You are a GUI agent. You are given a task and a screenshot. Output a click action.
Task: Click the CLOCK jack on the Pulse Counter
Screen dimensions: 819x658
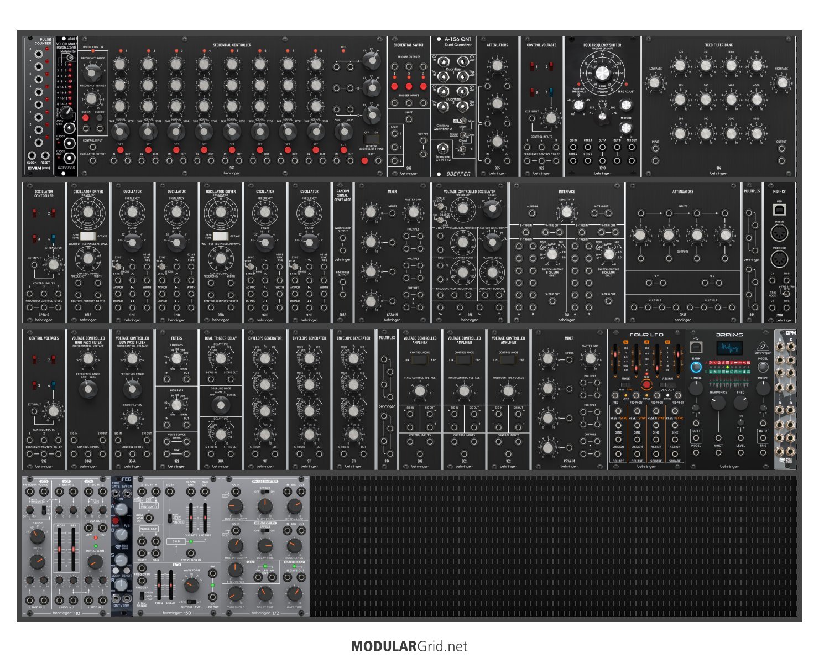coord(32,155)
